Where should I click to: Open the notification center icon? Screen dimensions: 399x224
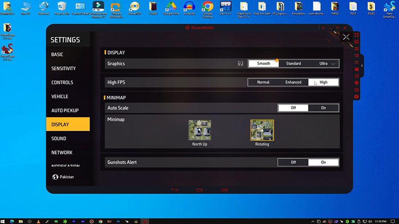[x=393, y=222]
